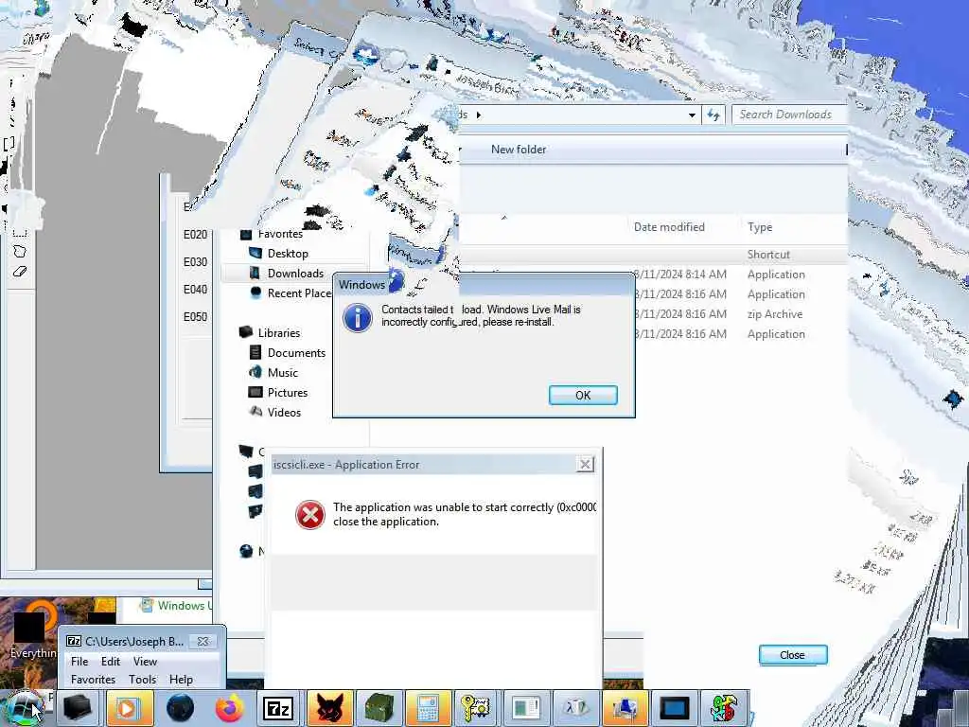Screen dimensions: 969x727
Task: Click the black device taskbar icon
Action: click(x=78, y=708)
